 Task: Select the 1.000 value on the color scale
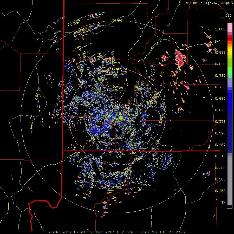pyautogui.click(x=220, y=29)
